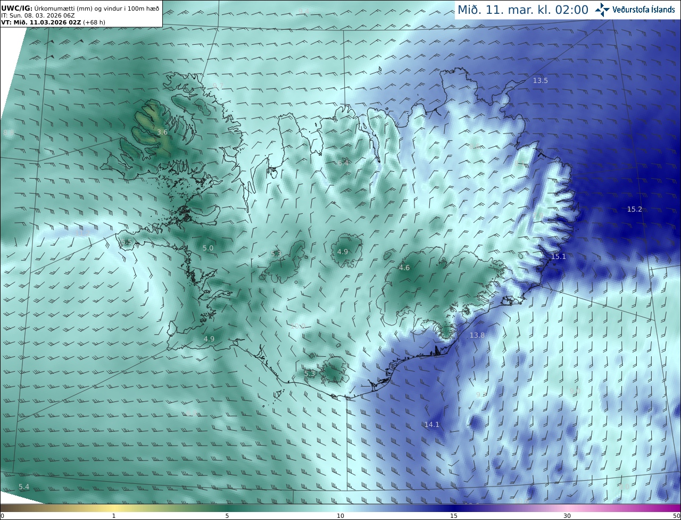
Task: Click the 0 tick label on the color scale
Action: 2,516
